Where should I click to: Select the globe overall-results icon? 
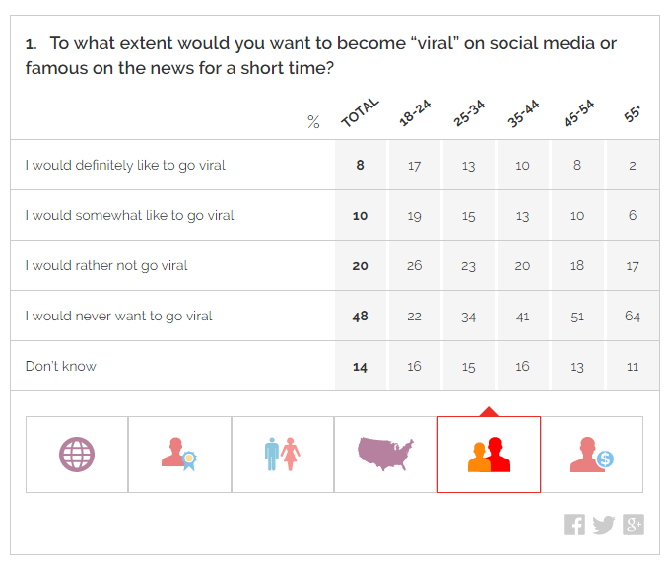(77, 455)
